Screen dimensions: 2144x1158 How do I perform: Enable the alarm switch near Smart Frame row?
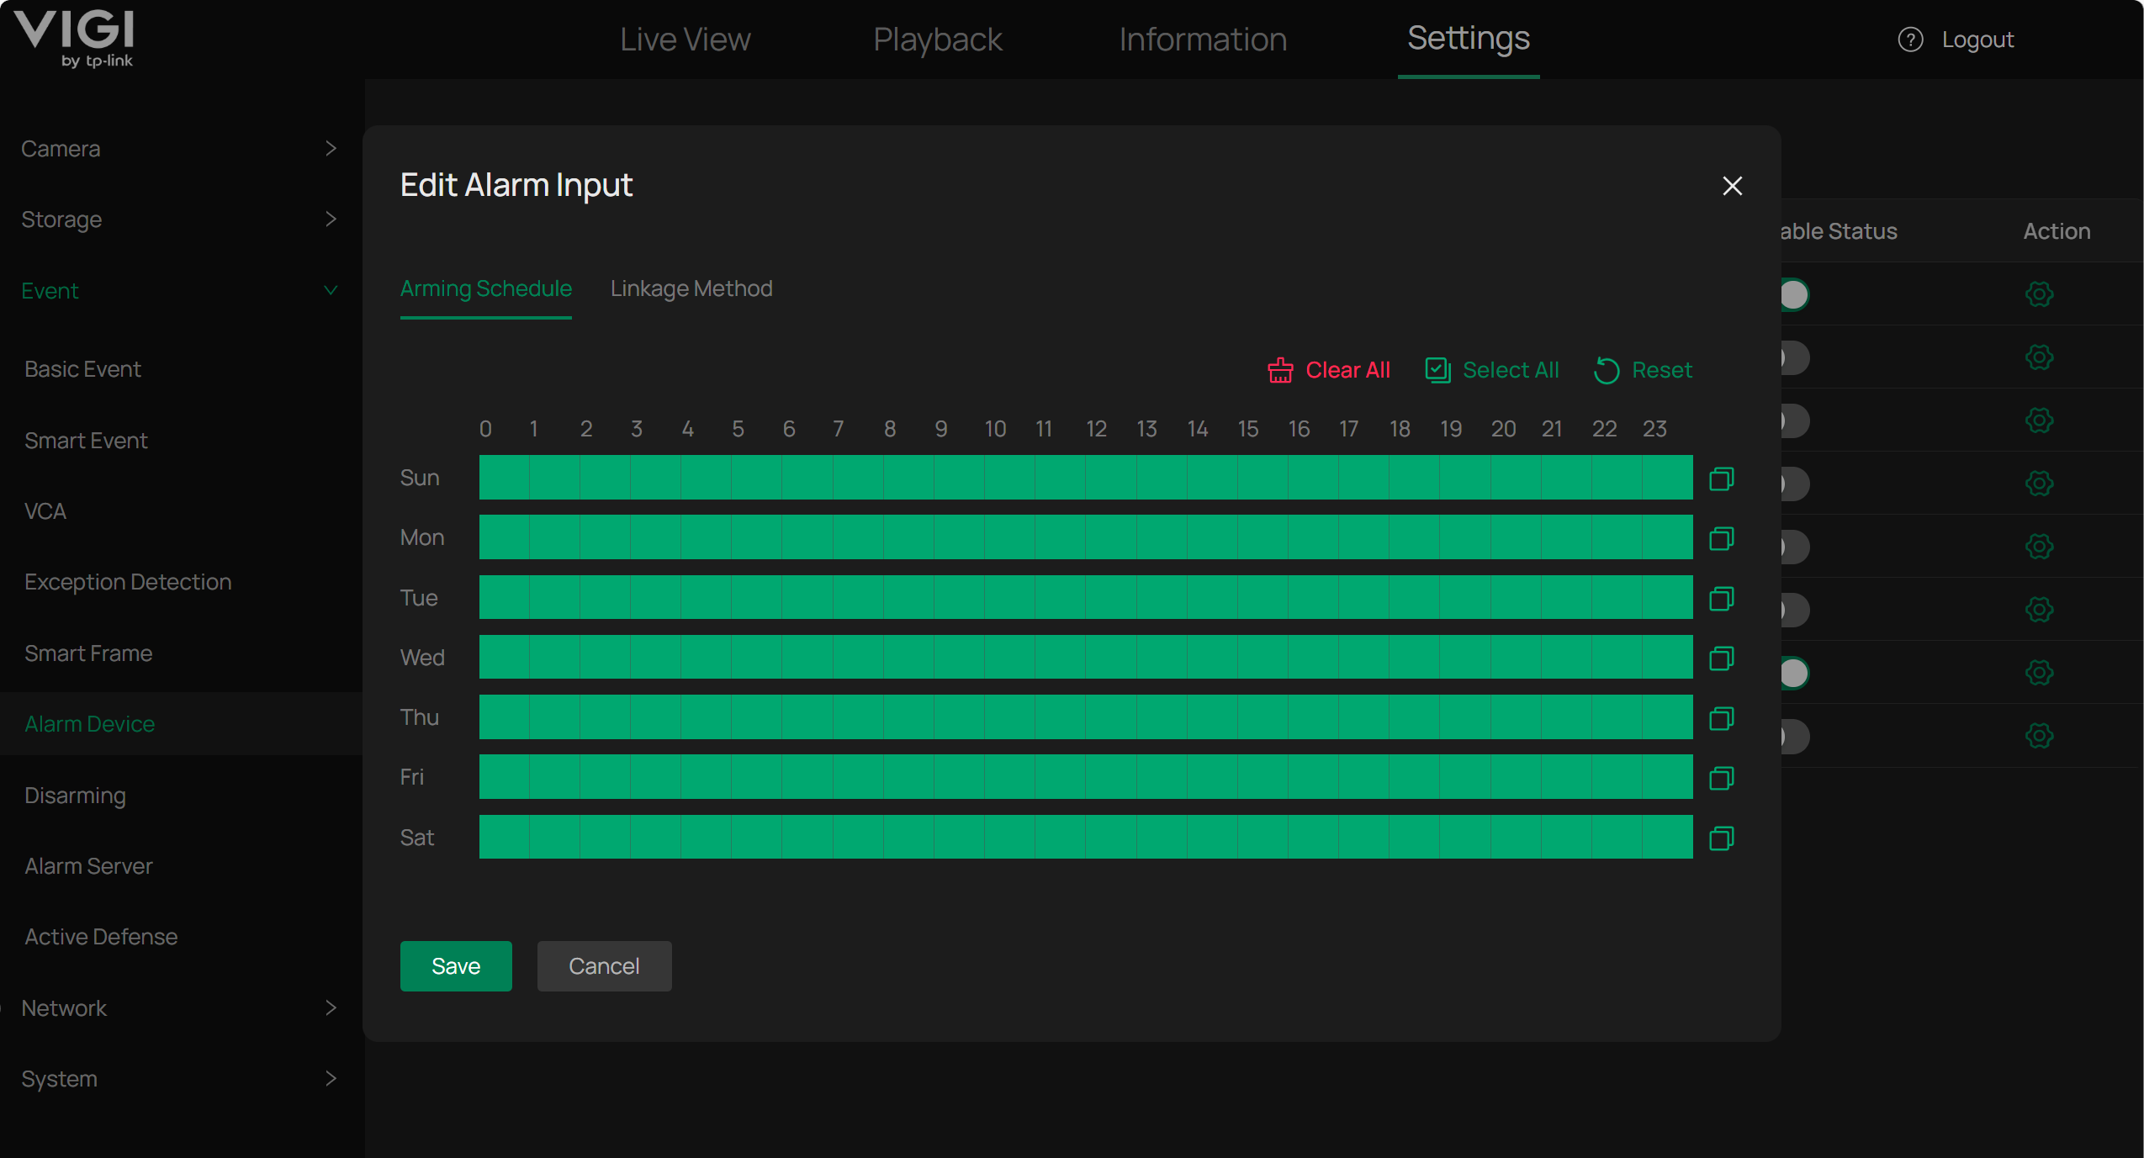[1794, 673]
